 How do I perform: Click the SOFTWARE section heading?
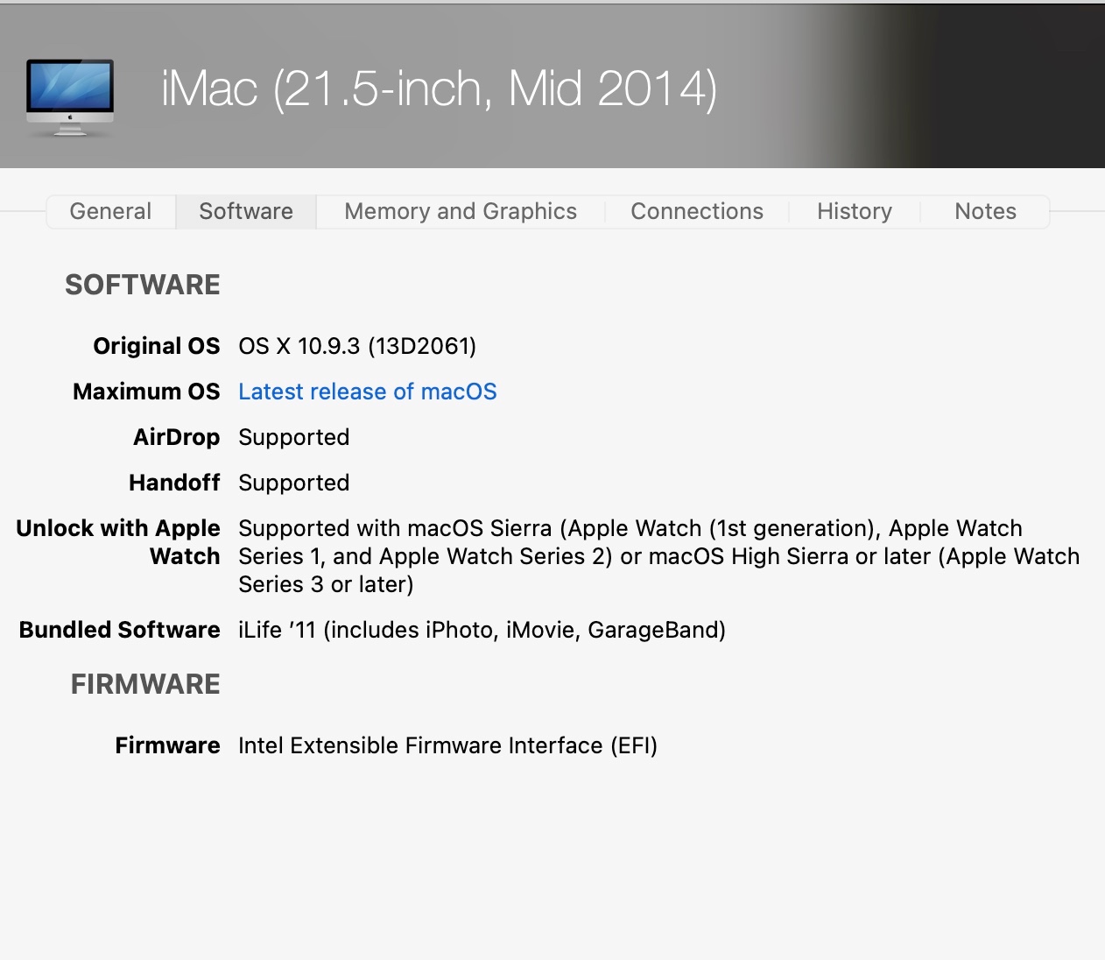tap(143, 285)
